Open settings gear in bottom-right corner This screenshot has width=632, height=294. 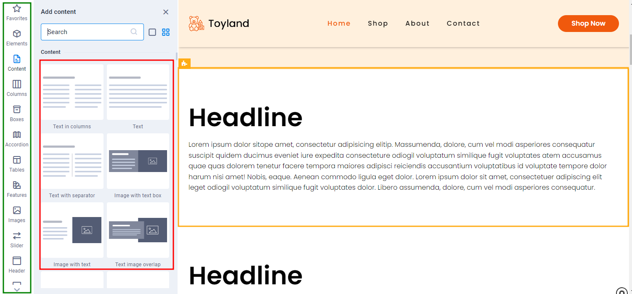point(621,291)
